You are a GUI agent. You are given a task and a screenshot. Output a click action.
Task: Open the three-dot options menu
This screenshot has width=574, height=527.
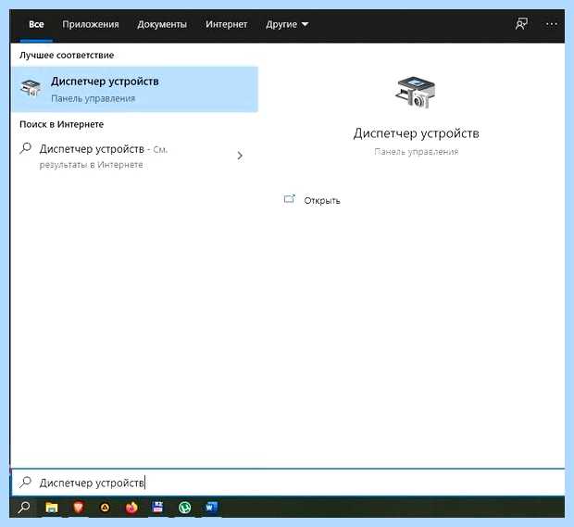(551, 24)
